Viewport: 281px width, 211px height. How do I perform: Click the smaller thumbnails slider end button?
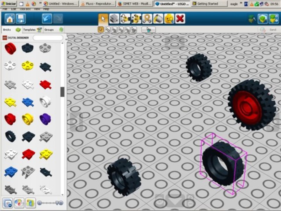click(40, 203)
